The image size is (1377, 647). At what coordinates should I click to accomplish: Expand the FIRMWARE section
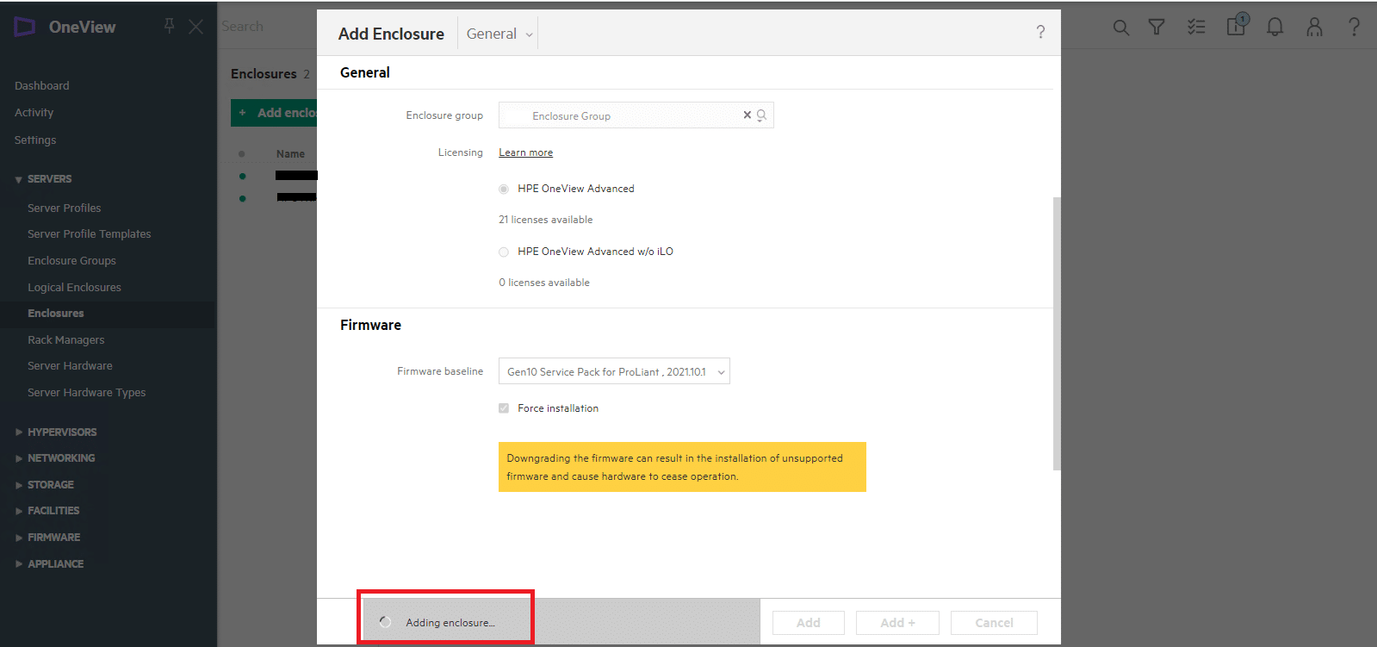pyautogui.click(x=47, y=538)
